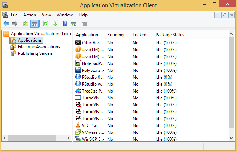Click the Polybox 2 .x icon
The height and width of the screenshot is (152, 237).
coord(78,70)
